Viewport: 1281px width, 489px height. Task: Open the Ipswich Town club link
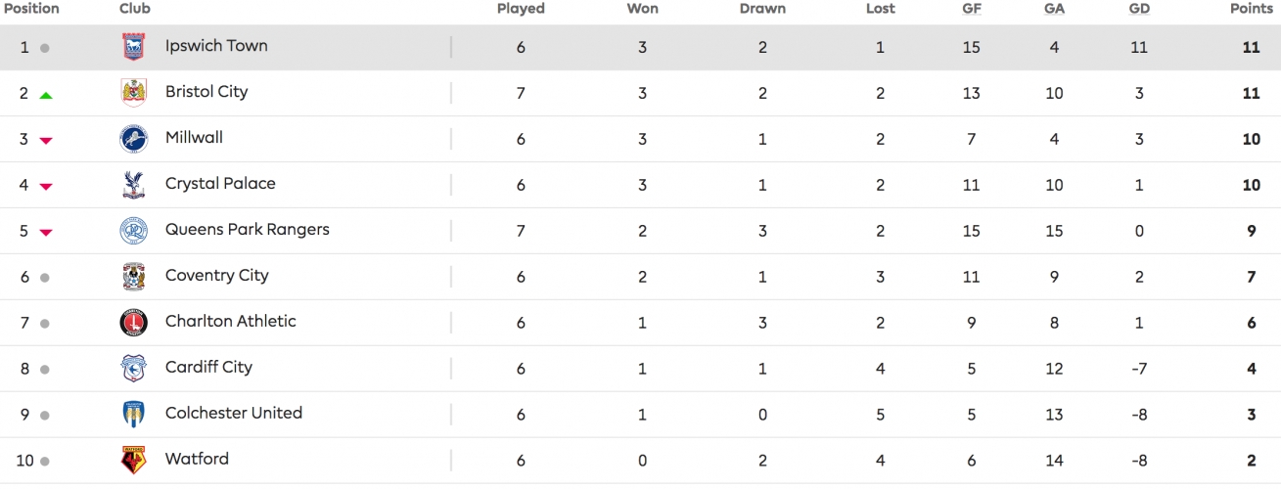tap(216, 46)
